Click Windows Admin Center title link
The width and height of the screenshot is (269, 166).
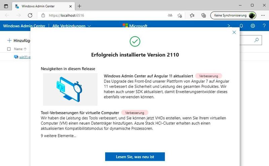coord(24,26)
